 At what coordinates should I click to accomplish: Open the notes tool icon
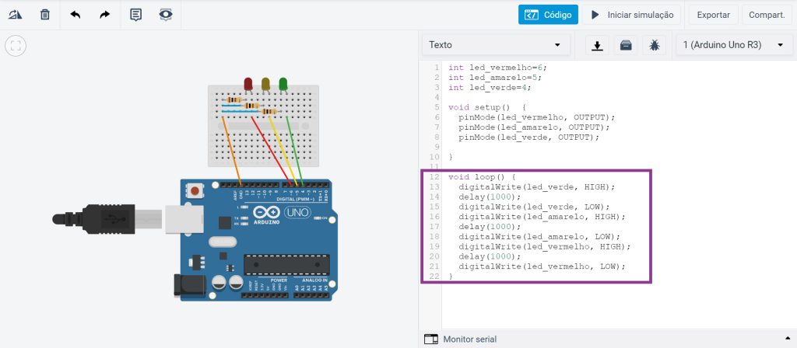click(x=135, y=15)
